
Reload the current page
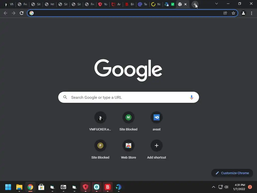[22, 13]
